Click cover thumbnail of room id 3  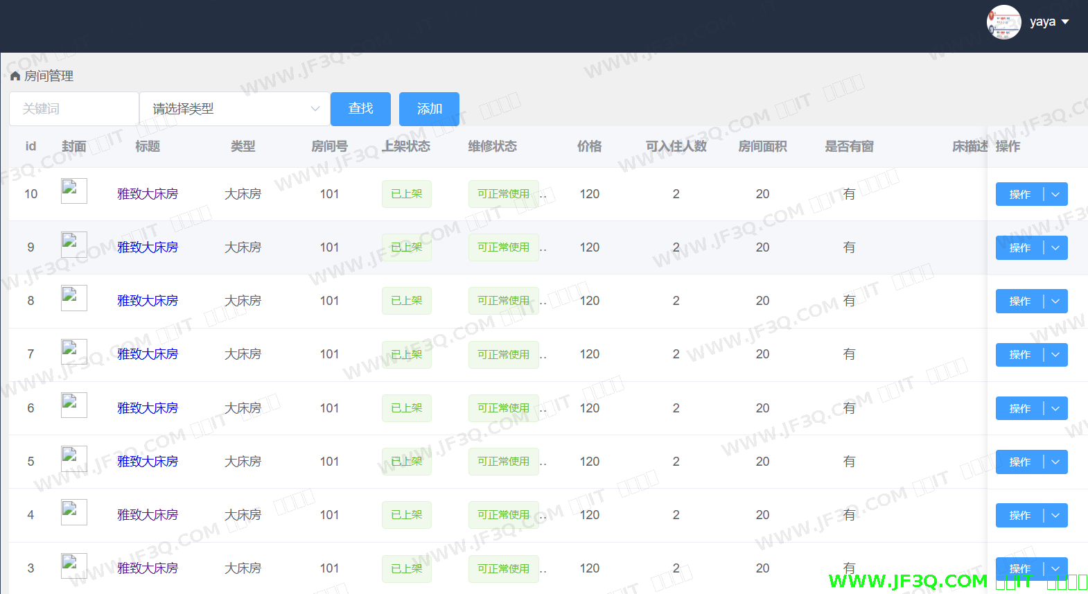pyautogui.click(x=73, y=566)
